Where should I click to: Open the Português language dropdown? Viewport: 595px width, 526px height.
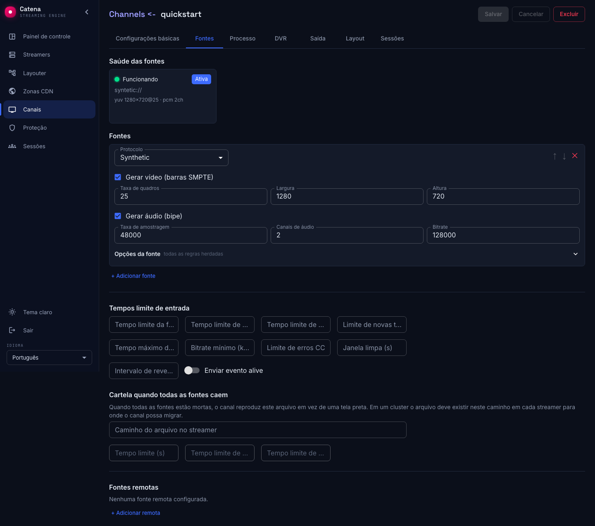click(49, 358)
